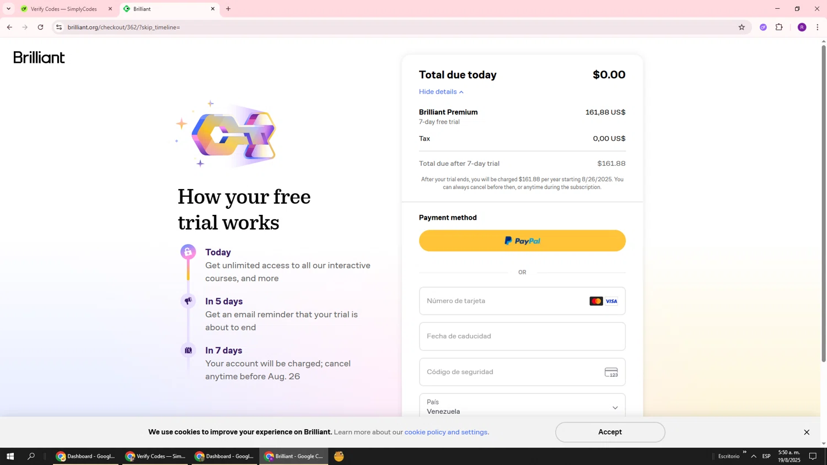Open cookie policy and settings link

[445, 432]
